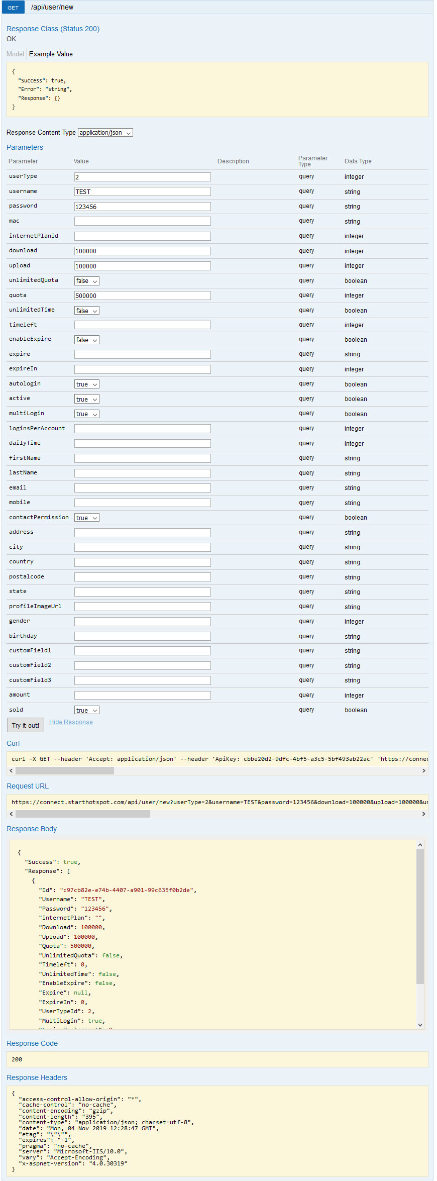The width and height of the screenshot is (437, 1181).
Task: Open the Response Content Type dropdown
Action: [x=105, y=133]
